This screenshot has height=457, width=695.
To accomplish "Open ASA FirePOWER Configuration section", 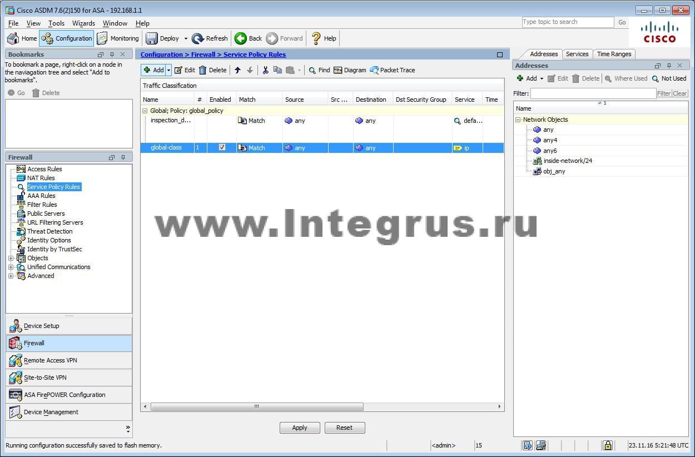I will tap(69, 395).
